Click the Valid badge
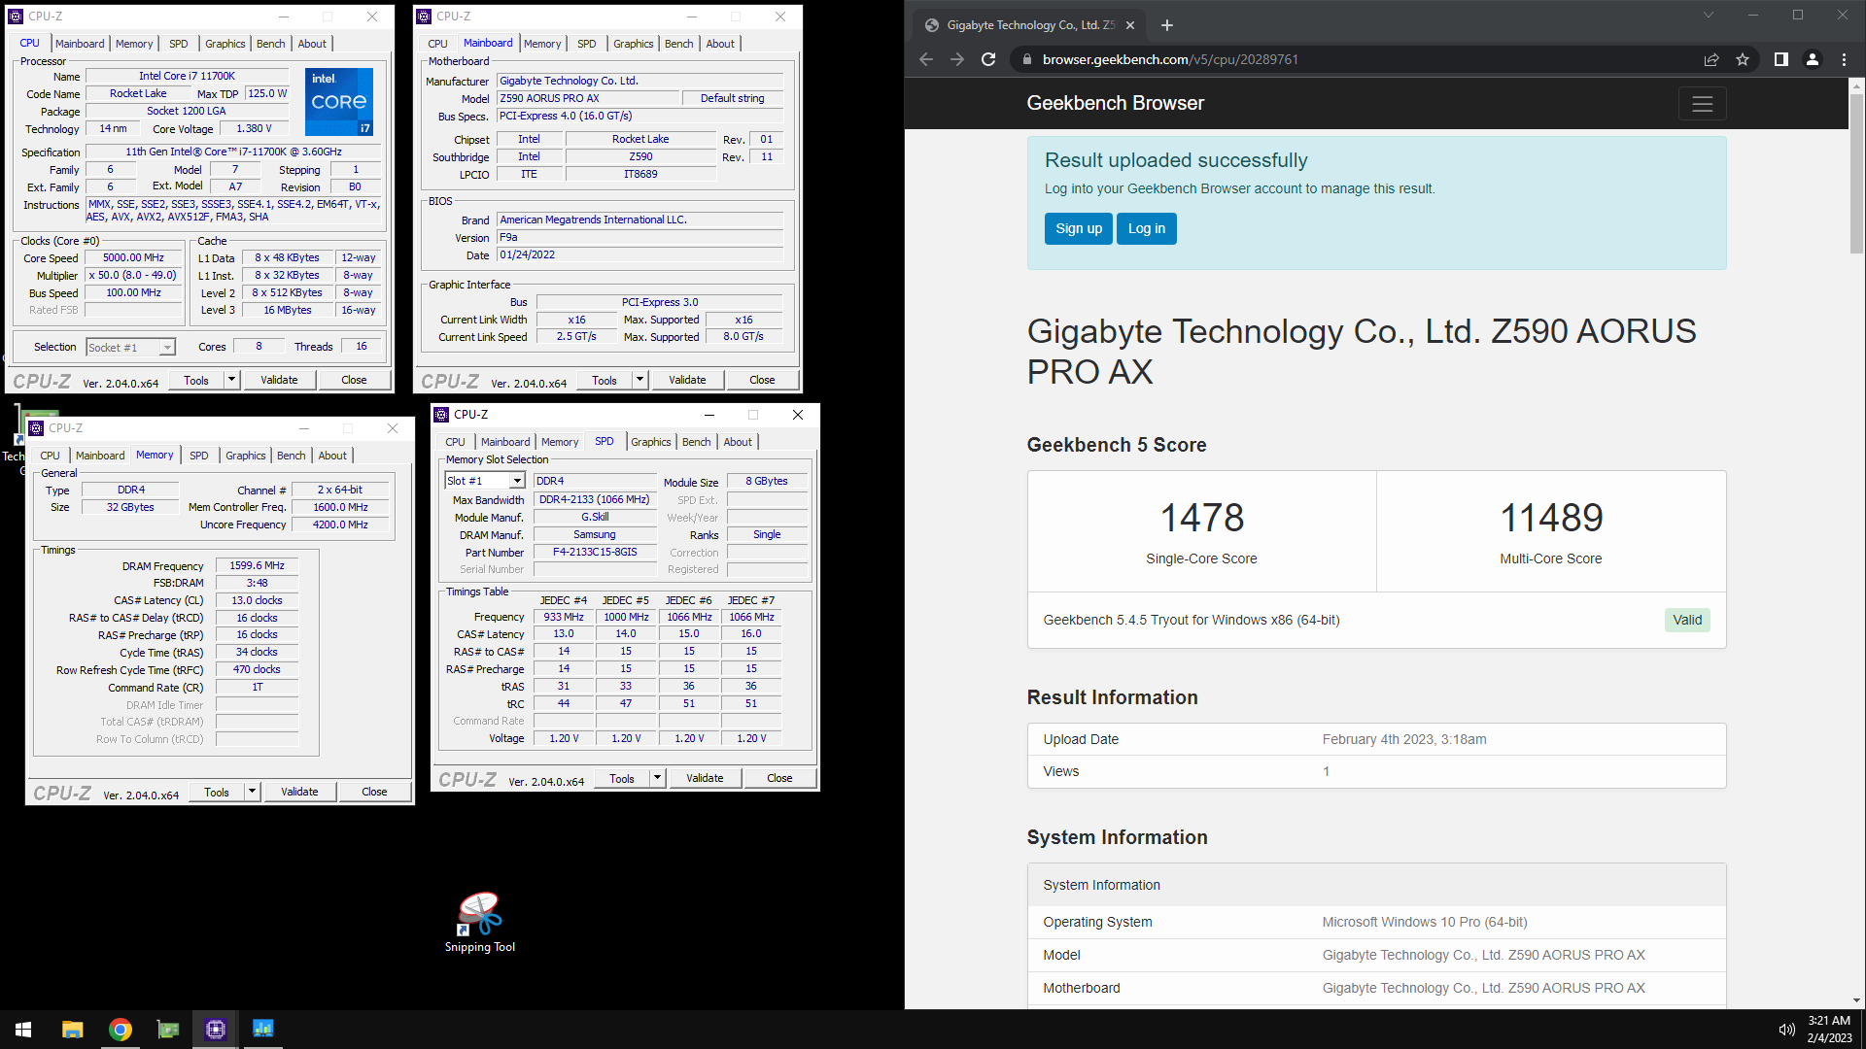This screenshot has height=1049, width=1866. pos(1687,620)
